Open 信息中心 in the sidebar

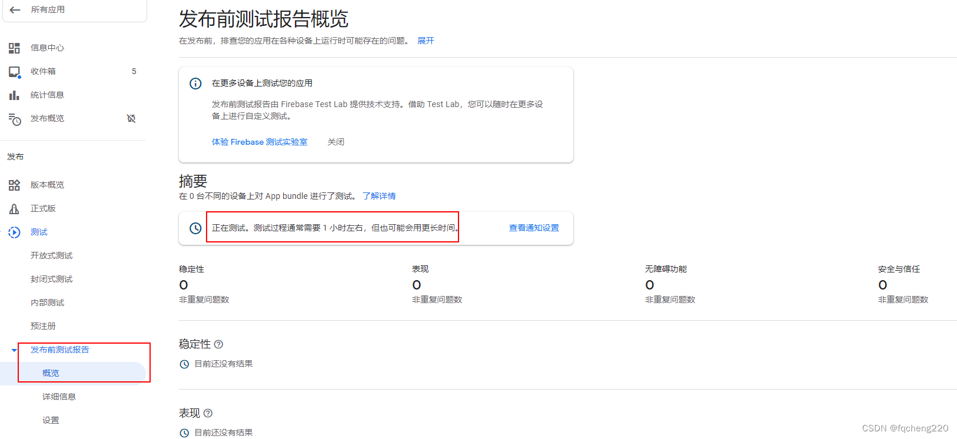47,48
